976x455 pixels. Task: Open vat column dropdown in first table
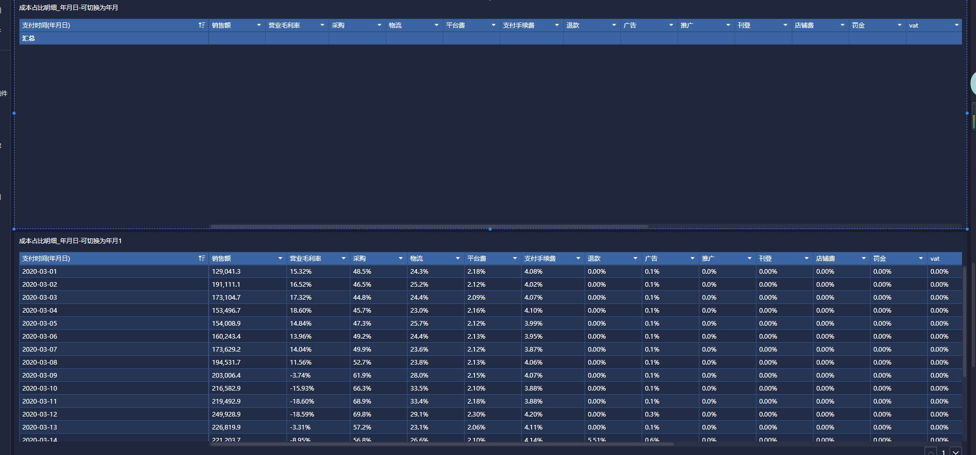click(x=957, y=25)
